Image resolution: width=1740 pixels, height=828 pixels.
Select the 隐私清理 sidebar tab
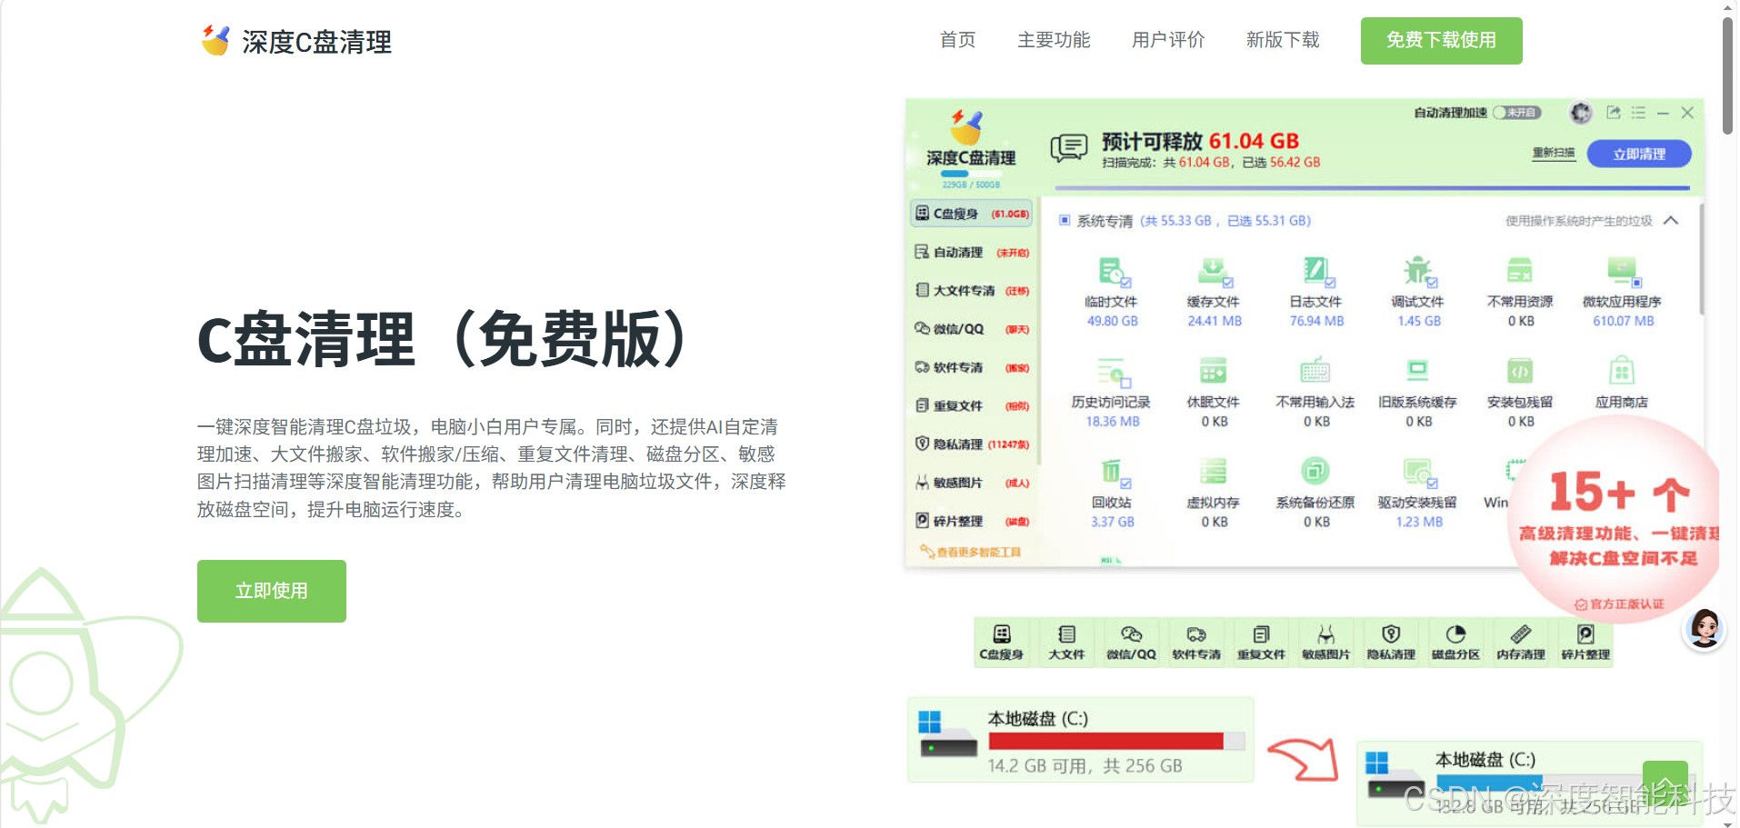click(x=972, y=444)
